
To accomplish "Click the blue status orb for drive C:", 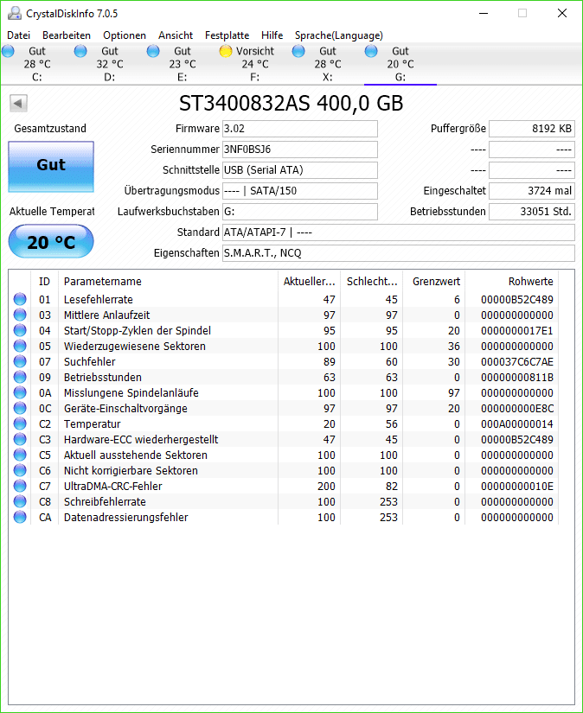I will (8, 51).
